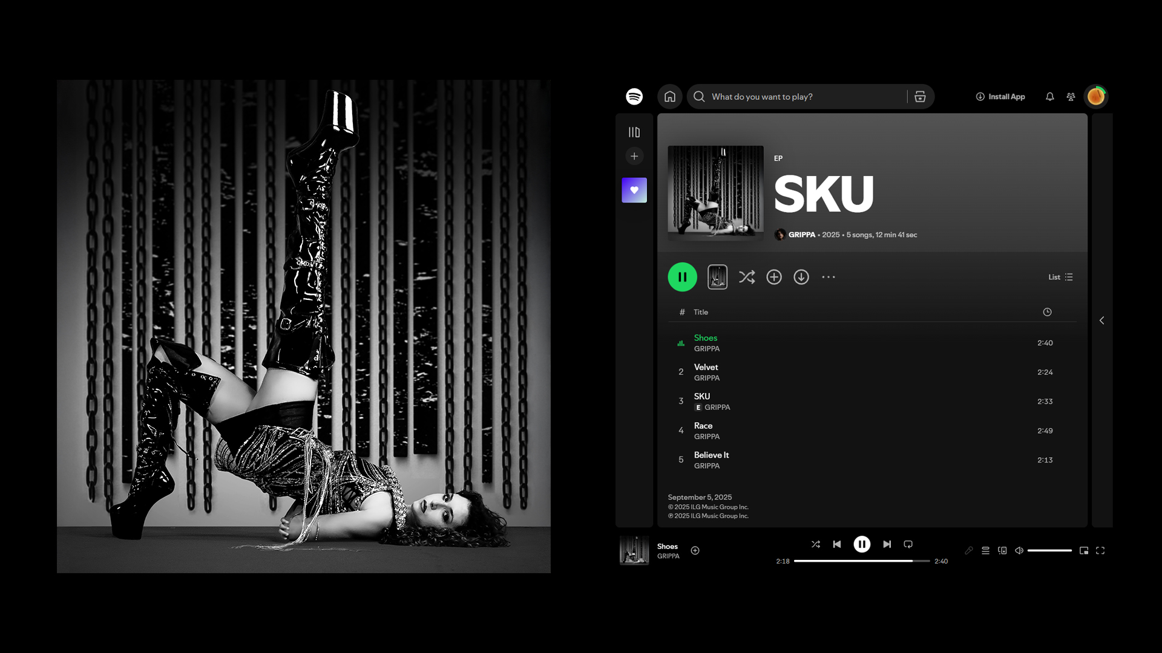Select the track Race

pyautogui.click(x=872, y=430)
